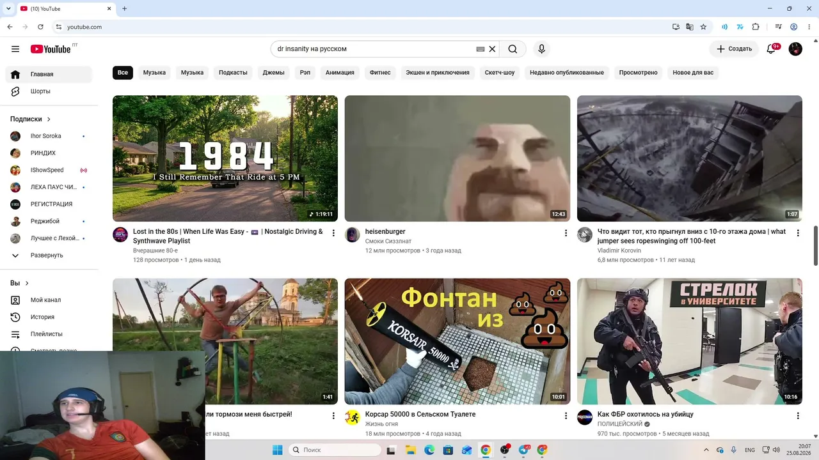Select the Экшен и приключения chip
This screenshot has width=819, height=460.
pos(438,73)
